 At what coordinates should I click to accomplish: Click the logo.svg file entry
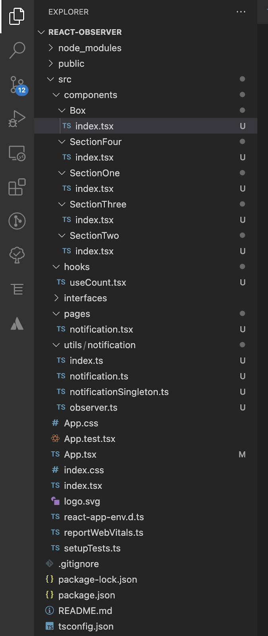click(82, 501)
